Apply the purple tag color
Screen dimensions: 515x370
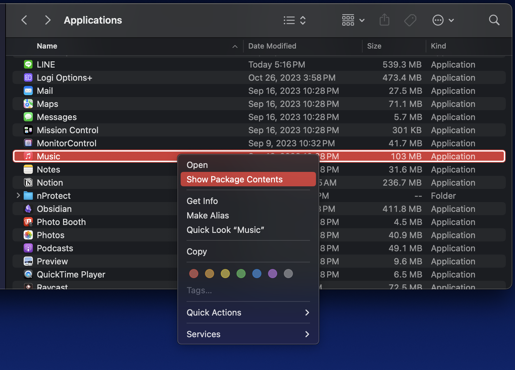click(x=273, y=274)
